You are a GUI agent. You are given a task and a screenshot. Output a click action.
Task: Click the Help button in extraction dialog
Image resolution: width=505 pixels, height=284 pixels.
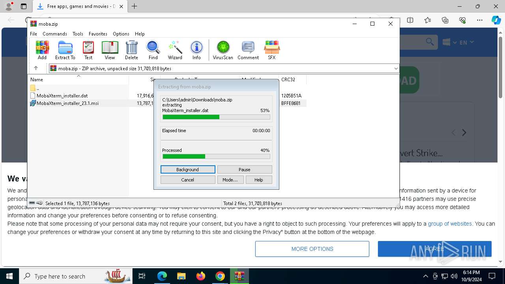(259, 180)
